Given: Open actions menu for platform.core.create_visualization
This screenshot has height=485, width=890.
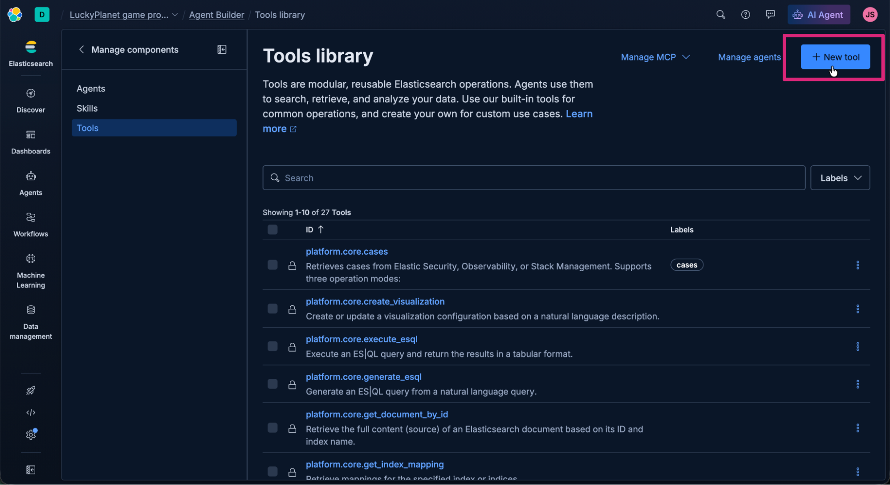Looking at the screenshot, I should (857, 309).
